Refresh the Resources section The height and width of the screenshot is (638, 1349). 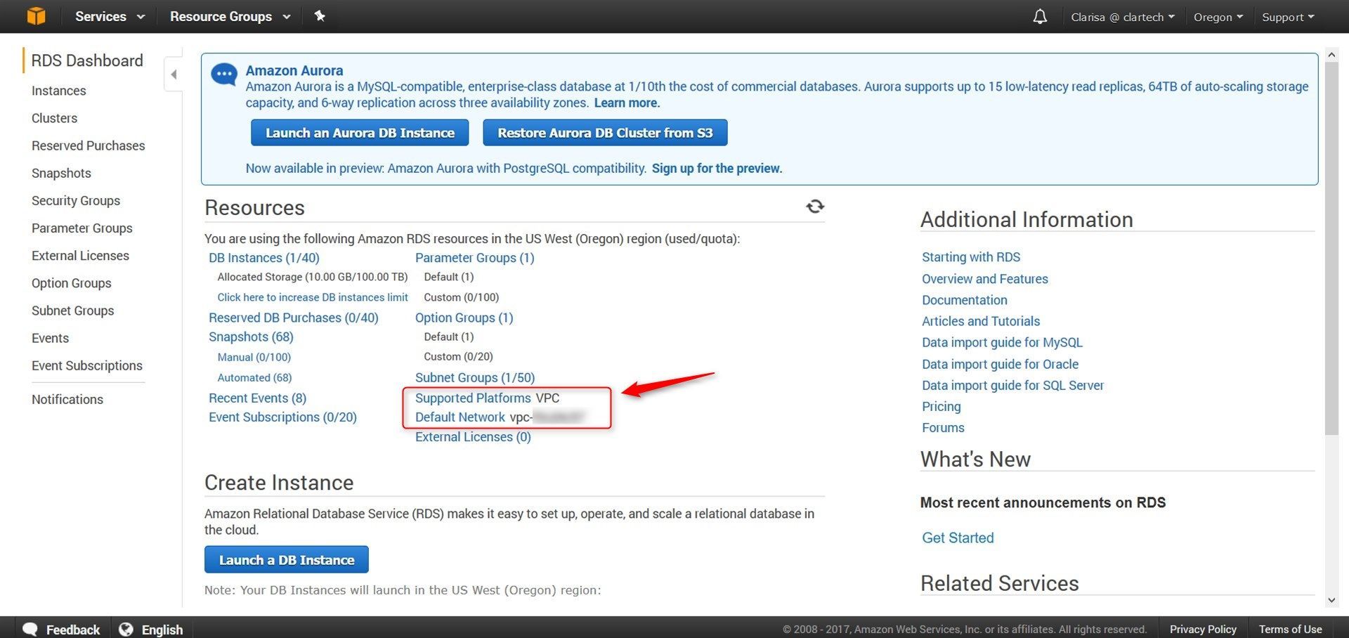tap(815, 207)
